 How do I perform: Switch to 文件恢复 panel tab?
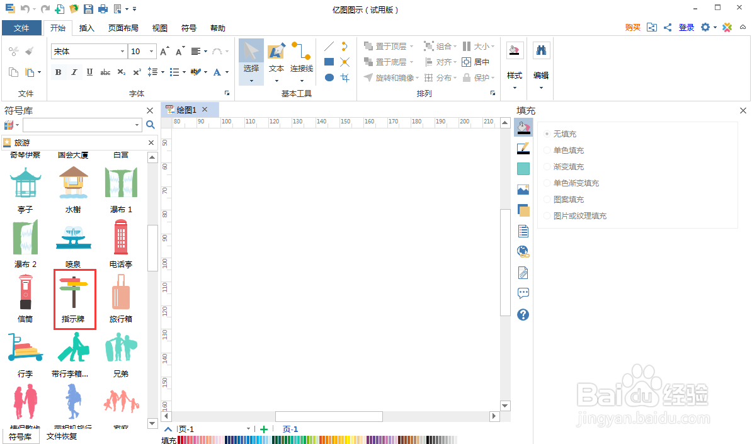[x=61, y=436]
